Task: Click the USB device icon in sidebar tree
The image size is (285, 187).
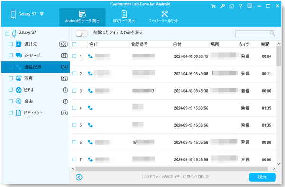Action: click(x=14, y=34)
